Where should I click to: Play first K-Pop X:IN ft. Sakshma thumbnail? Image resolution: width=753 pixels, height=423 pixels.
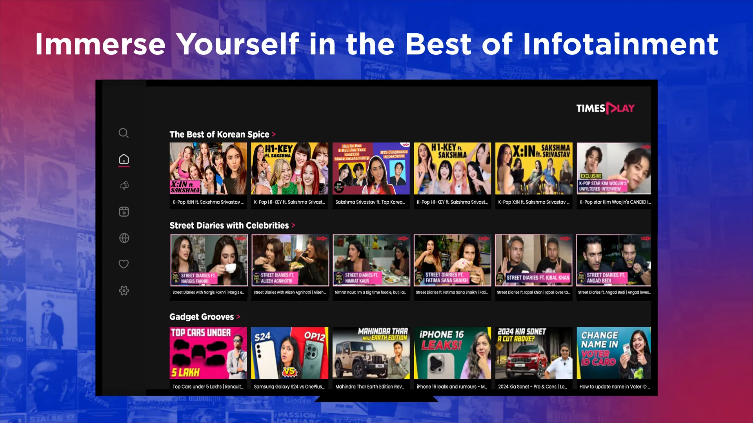[208, 168]
